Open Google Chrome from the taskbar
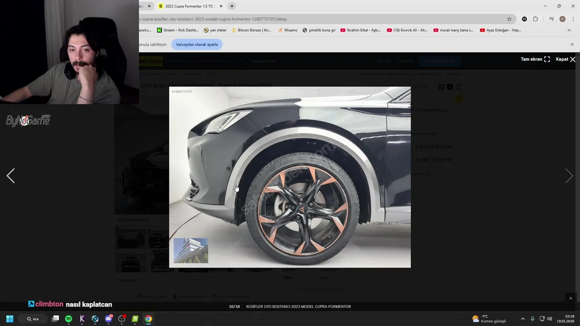 click(148, 319)
